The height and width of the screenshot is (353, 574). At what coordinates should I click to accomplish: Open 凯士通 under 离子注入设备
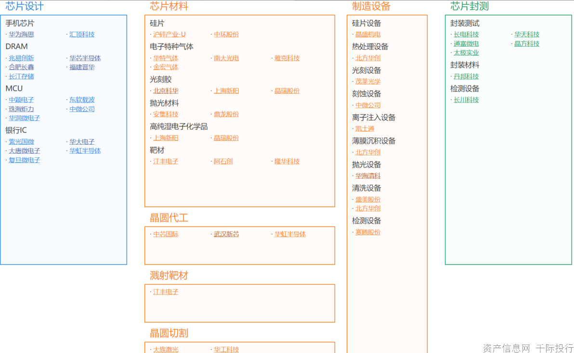coord(365,128)
